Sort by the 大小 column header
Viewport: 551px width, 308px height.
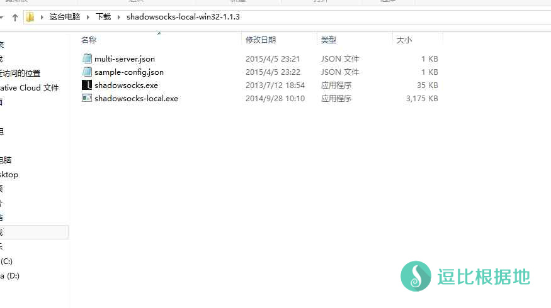(x=404, y=40)
